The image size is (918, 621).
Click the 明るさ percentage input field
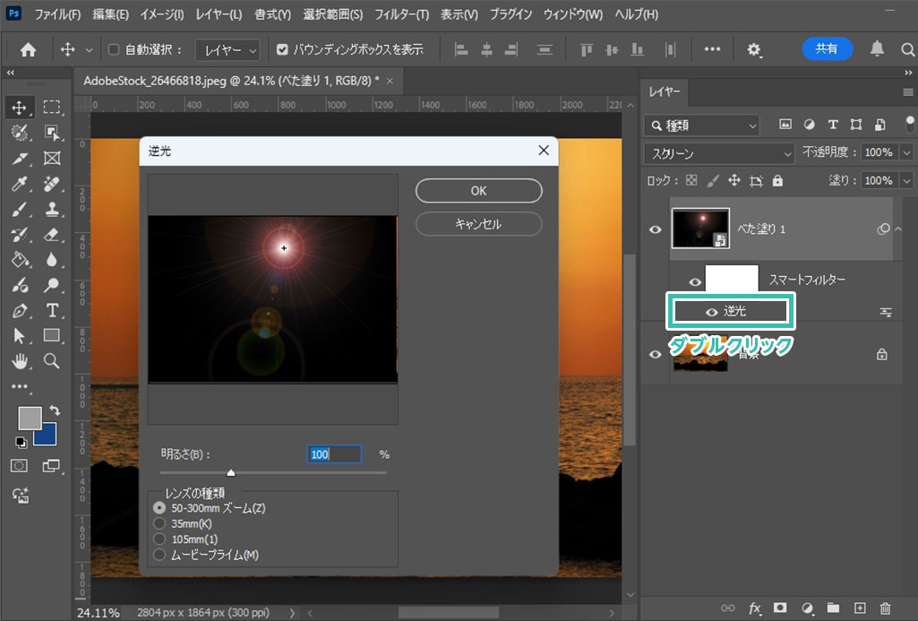(x=334, y=454)
